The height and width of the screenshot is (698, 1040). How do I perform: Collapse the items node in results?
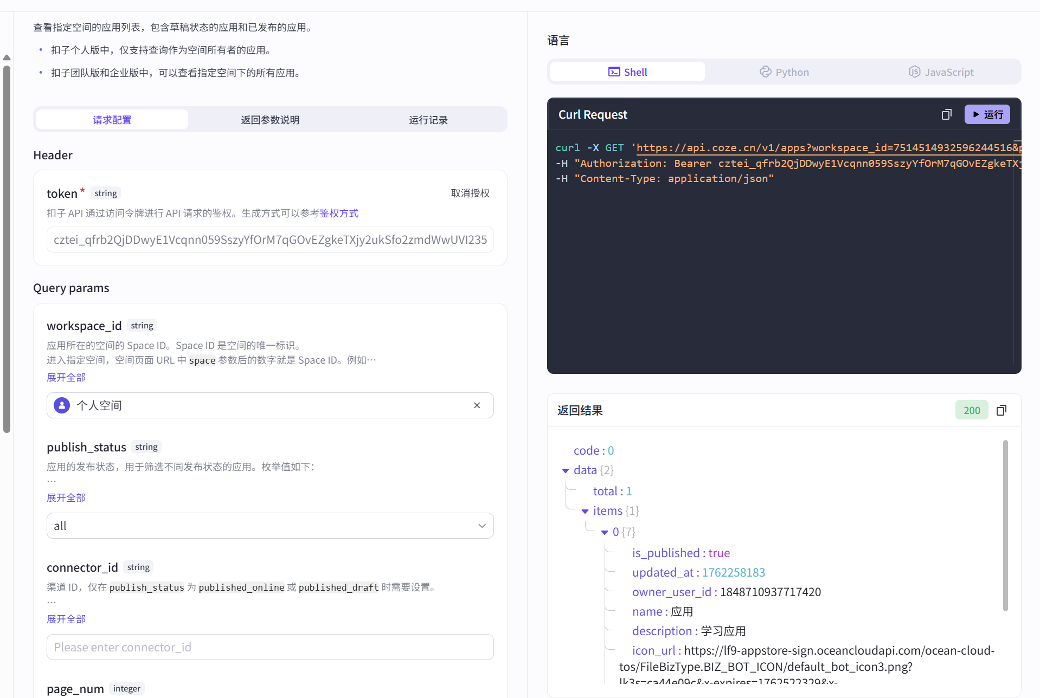(x=585, y=511)
